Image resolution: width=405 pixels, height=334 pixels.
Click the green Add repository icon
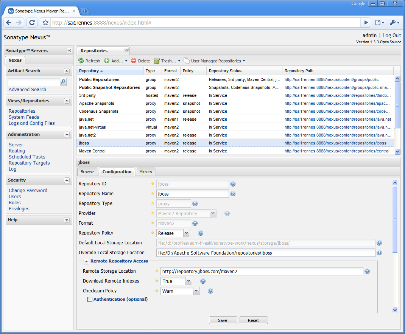pos(107,61)
